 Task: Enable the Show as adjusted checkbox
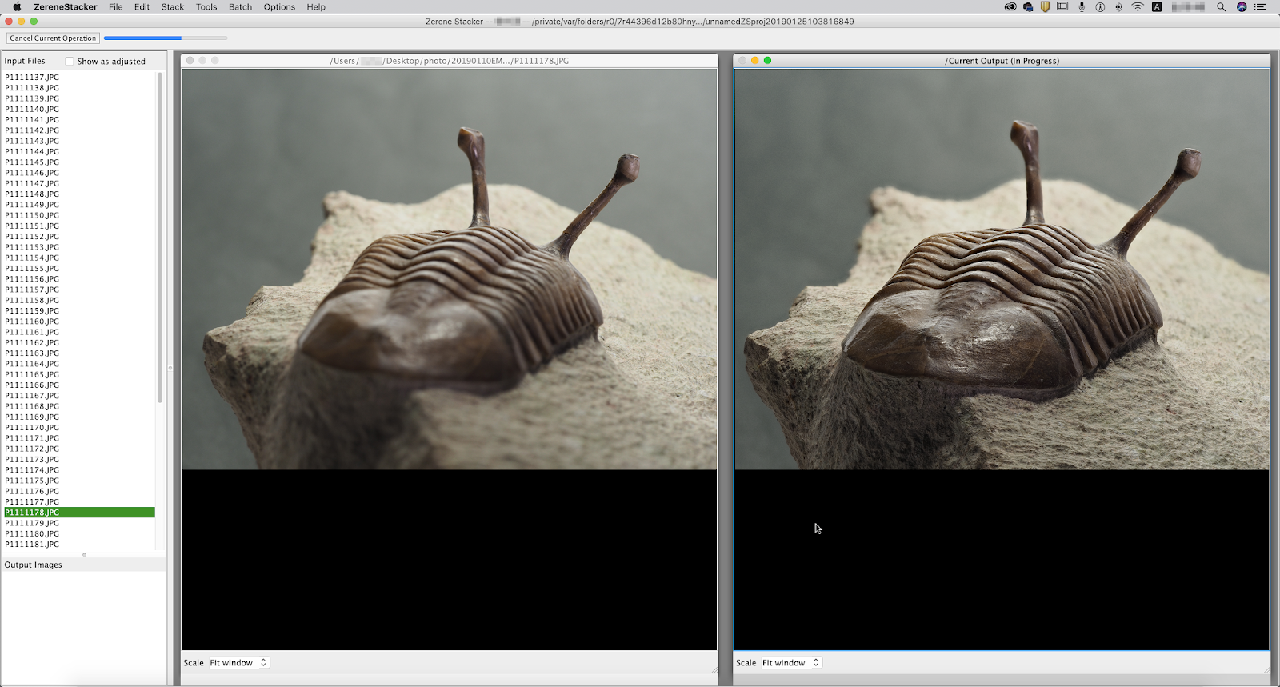(x=70, y=62)
